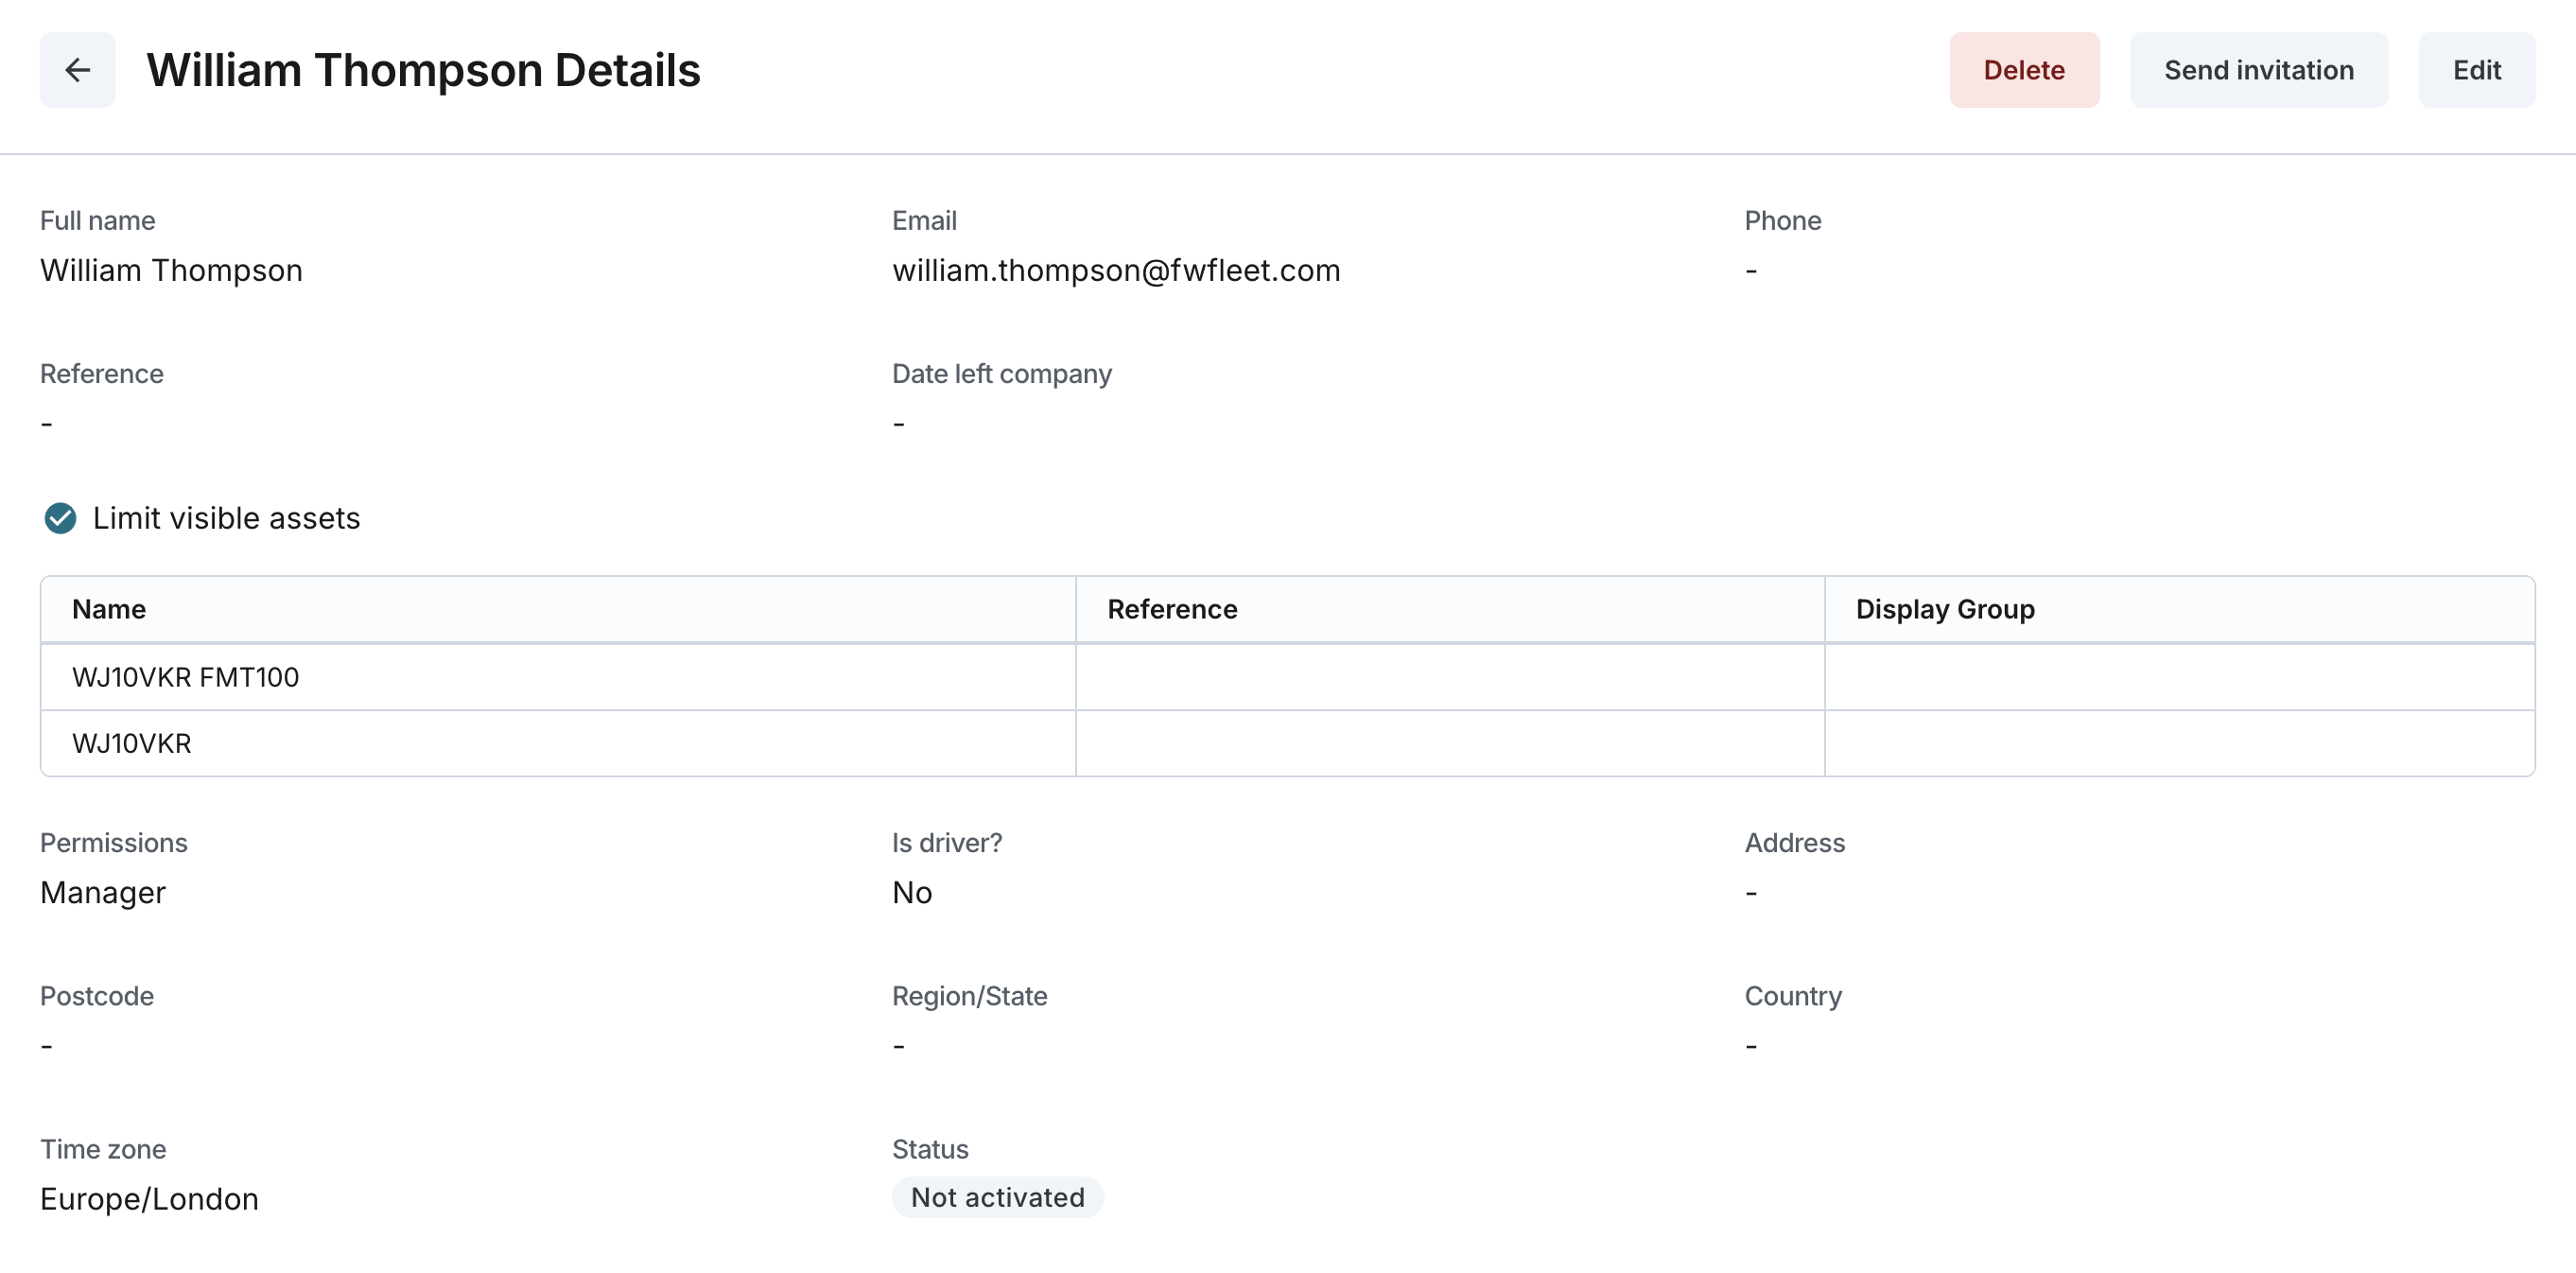Click the Status field label
The height and width of the screenshot is (1273, 2576).
(x=929, y=1149)
